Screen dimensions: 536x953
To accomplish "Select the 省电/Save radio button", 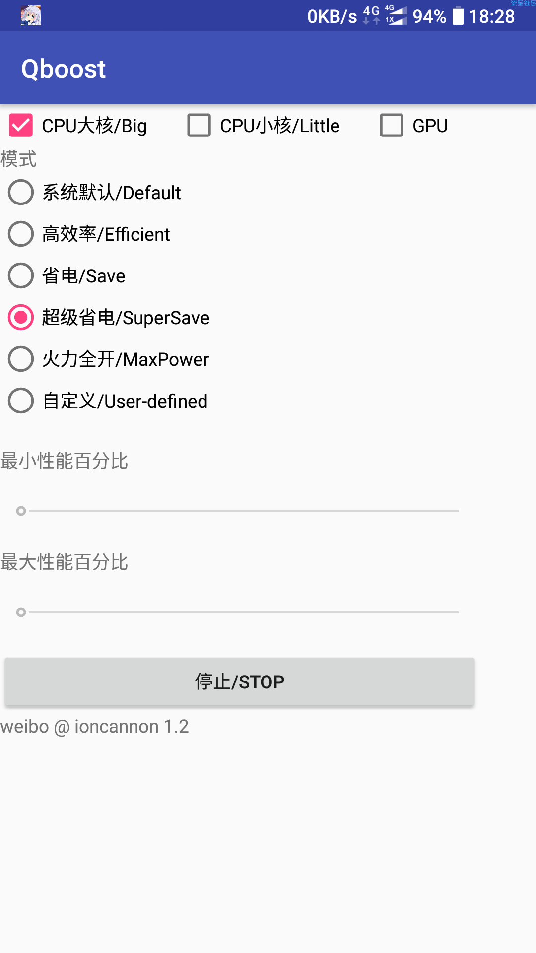I will point(67,276).
